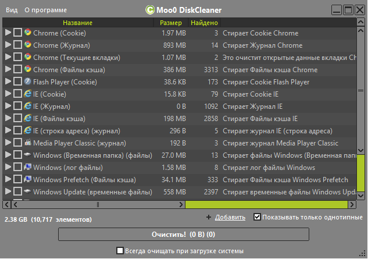The height and width of the screenshot is (259, 368).
Task: Click the green vertical scrollbar track
Action: pos(360,173)
